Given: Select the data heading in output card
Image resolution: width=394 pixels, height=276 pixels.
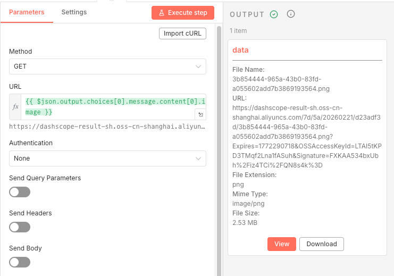Looking at the screenshot, I should (x=241, y=50).
